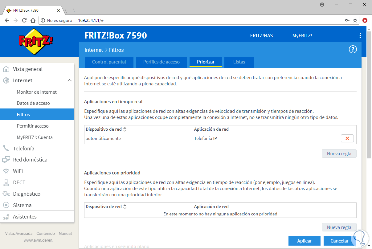Switch to Perfiles de acceso tab
Image resolution: width=372 pixels, height=249 pixels.
(161, 62)
